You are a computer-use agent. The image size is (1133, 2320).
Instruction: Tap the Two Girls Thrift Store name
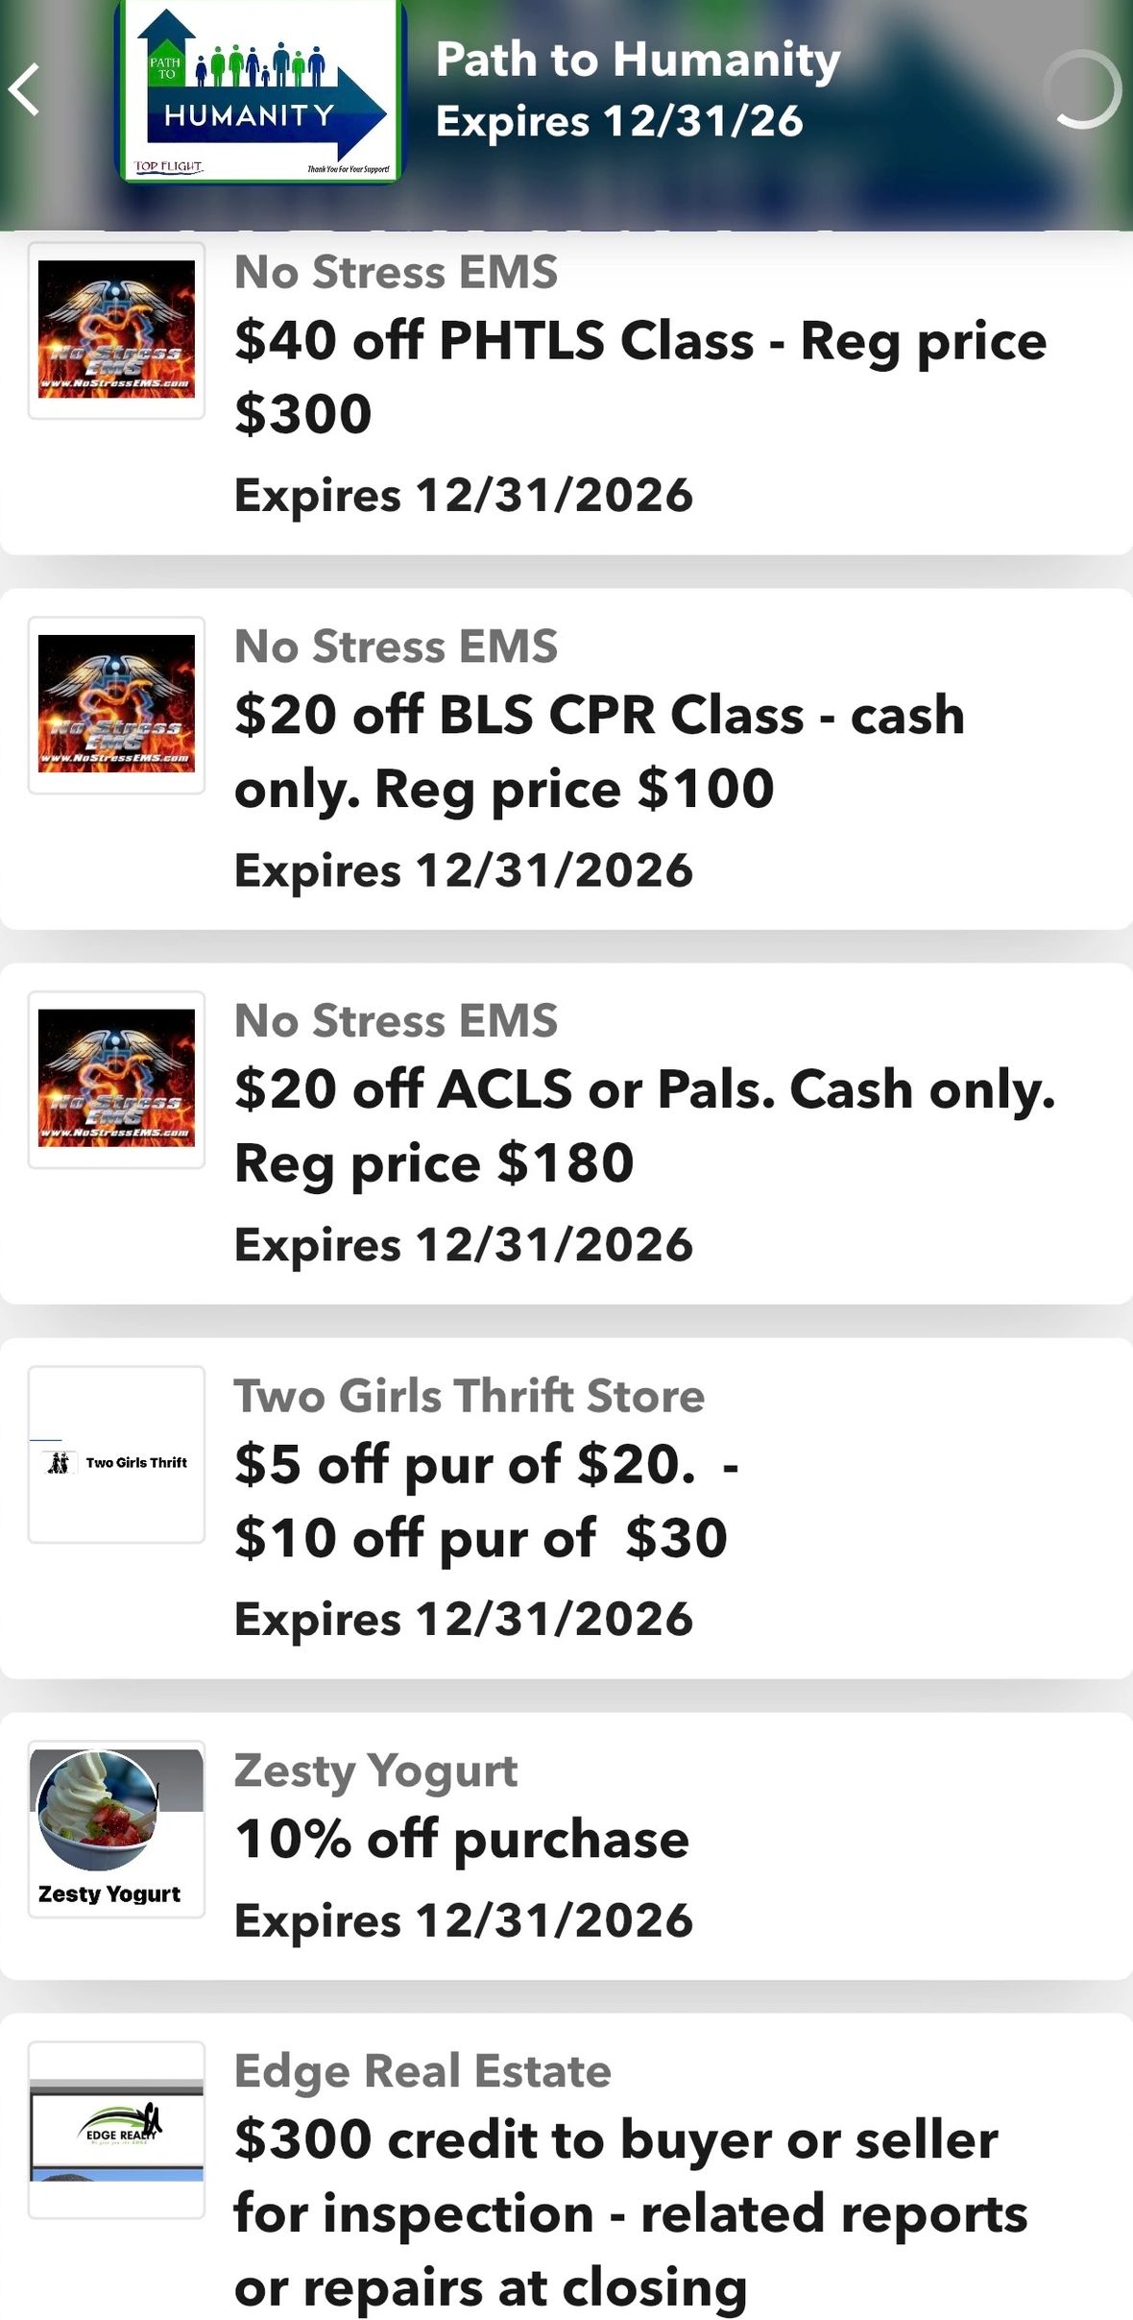(469, 1395)
